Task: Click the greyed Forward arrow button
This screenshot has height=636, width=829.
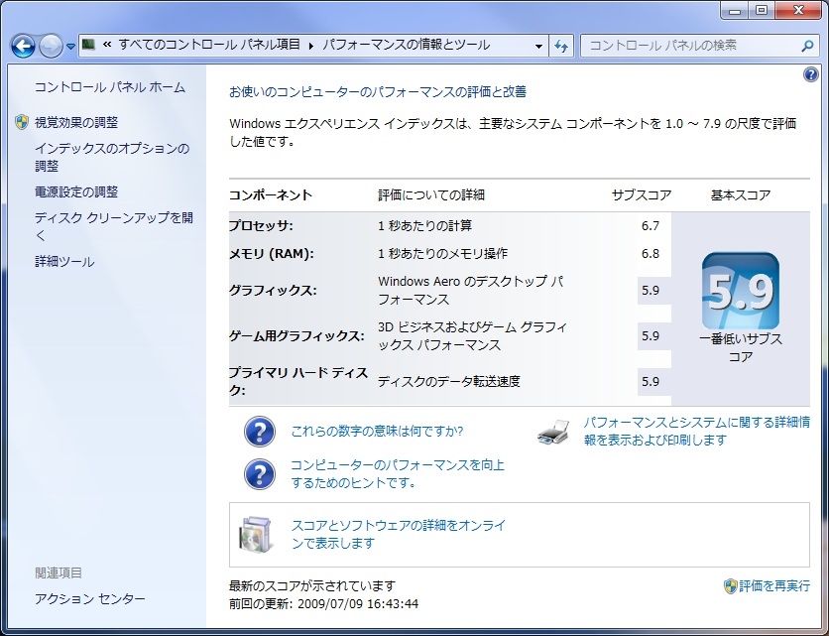Action: (51, 46)
